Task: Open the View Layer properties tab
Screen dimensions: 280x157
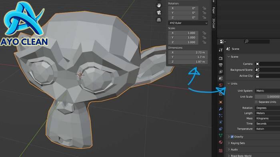Action: pos(221,72)
